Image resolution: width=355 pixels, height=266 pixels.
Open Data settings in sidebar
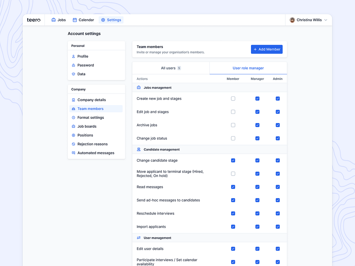click(x=96, y=74)
